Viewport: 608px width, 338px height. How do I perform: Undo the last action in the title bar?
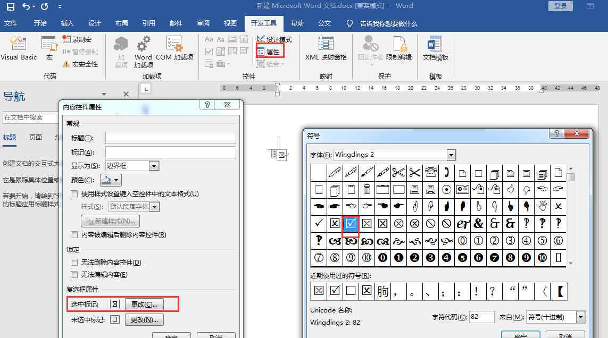click(27, 6)
